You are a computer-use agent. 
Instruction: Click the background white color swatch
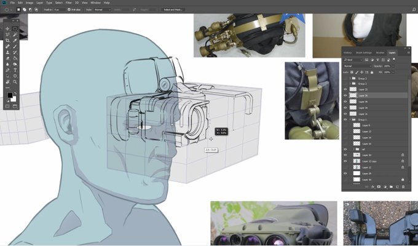pyautogui.click(x=14, y=100)
